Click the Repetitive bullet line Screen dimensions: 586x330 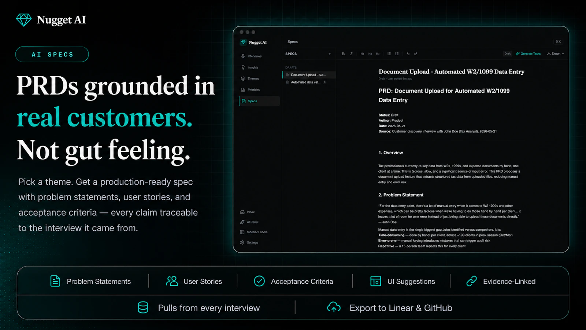pos(422,246)
